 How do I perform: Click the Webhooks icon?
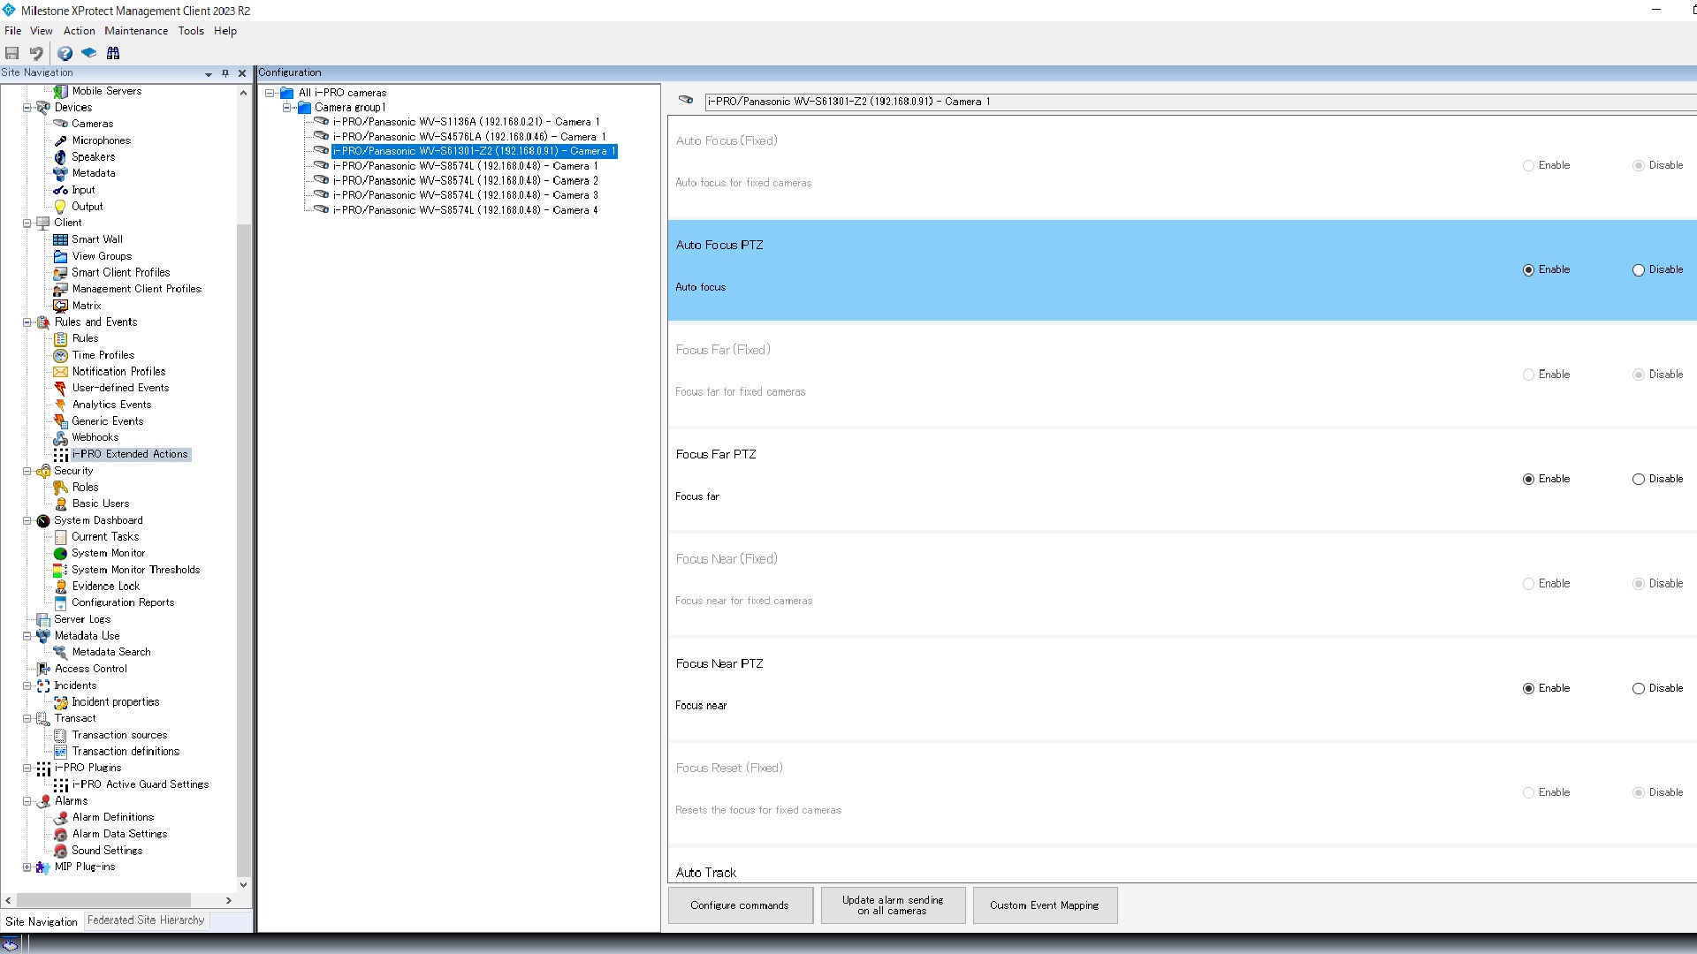(x=60, y=437)
